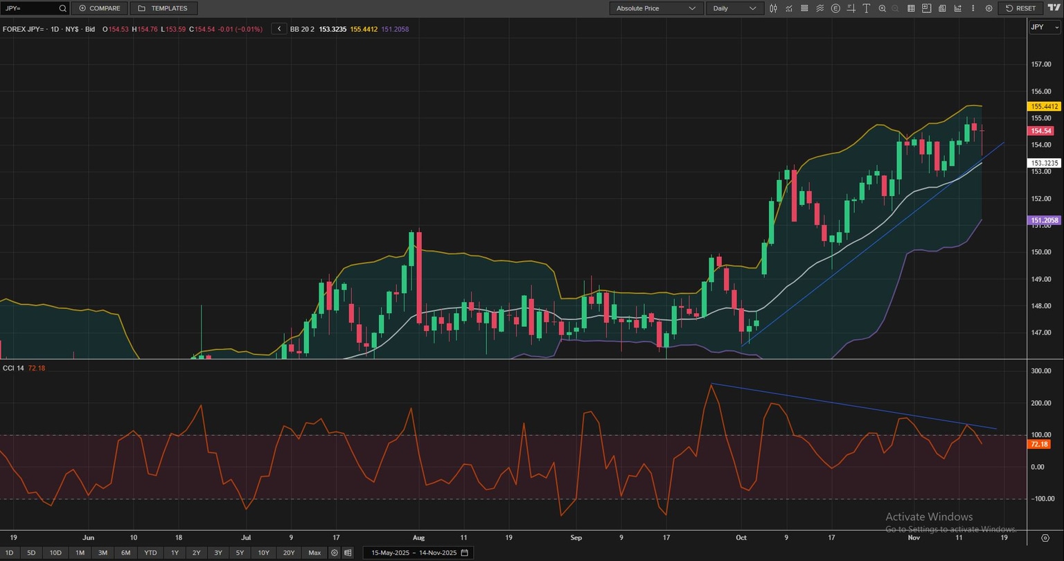Expand the Absolute Price dropdown
The height and width of the screenshot is (561, 1064).
click(x=656, y=8)
